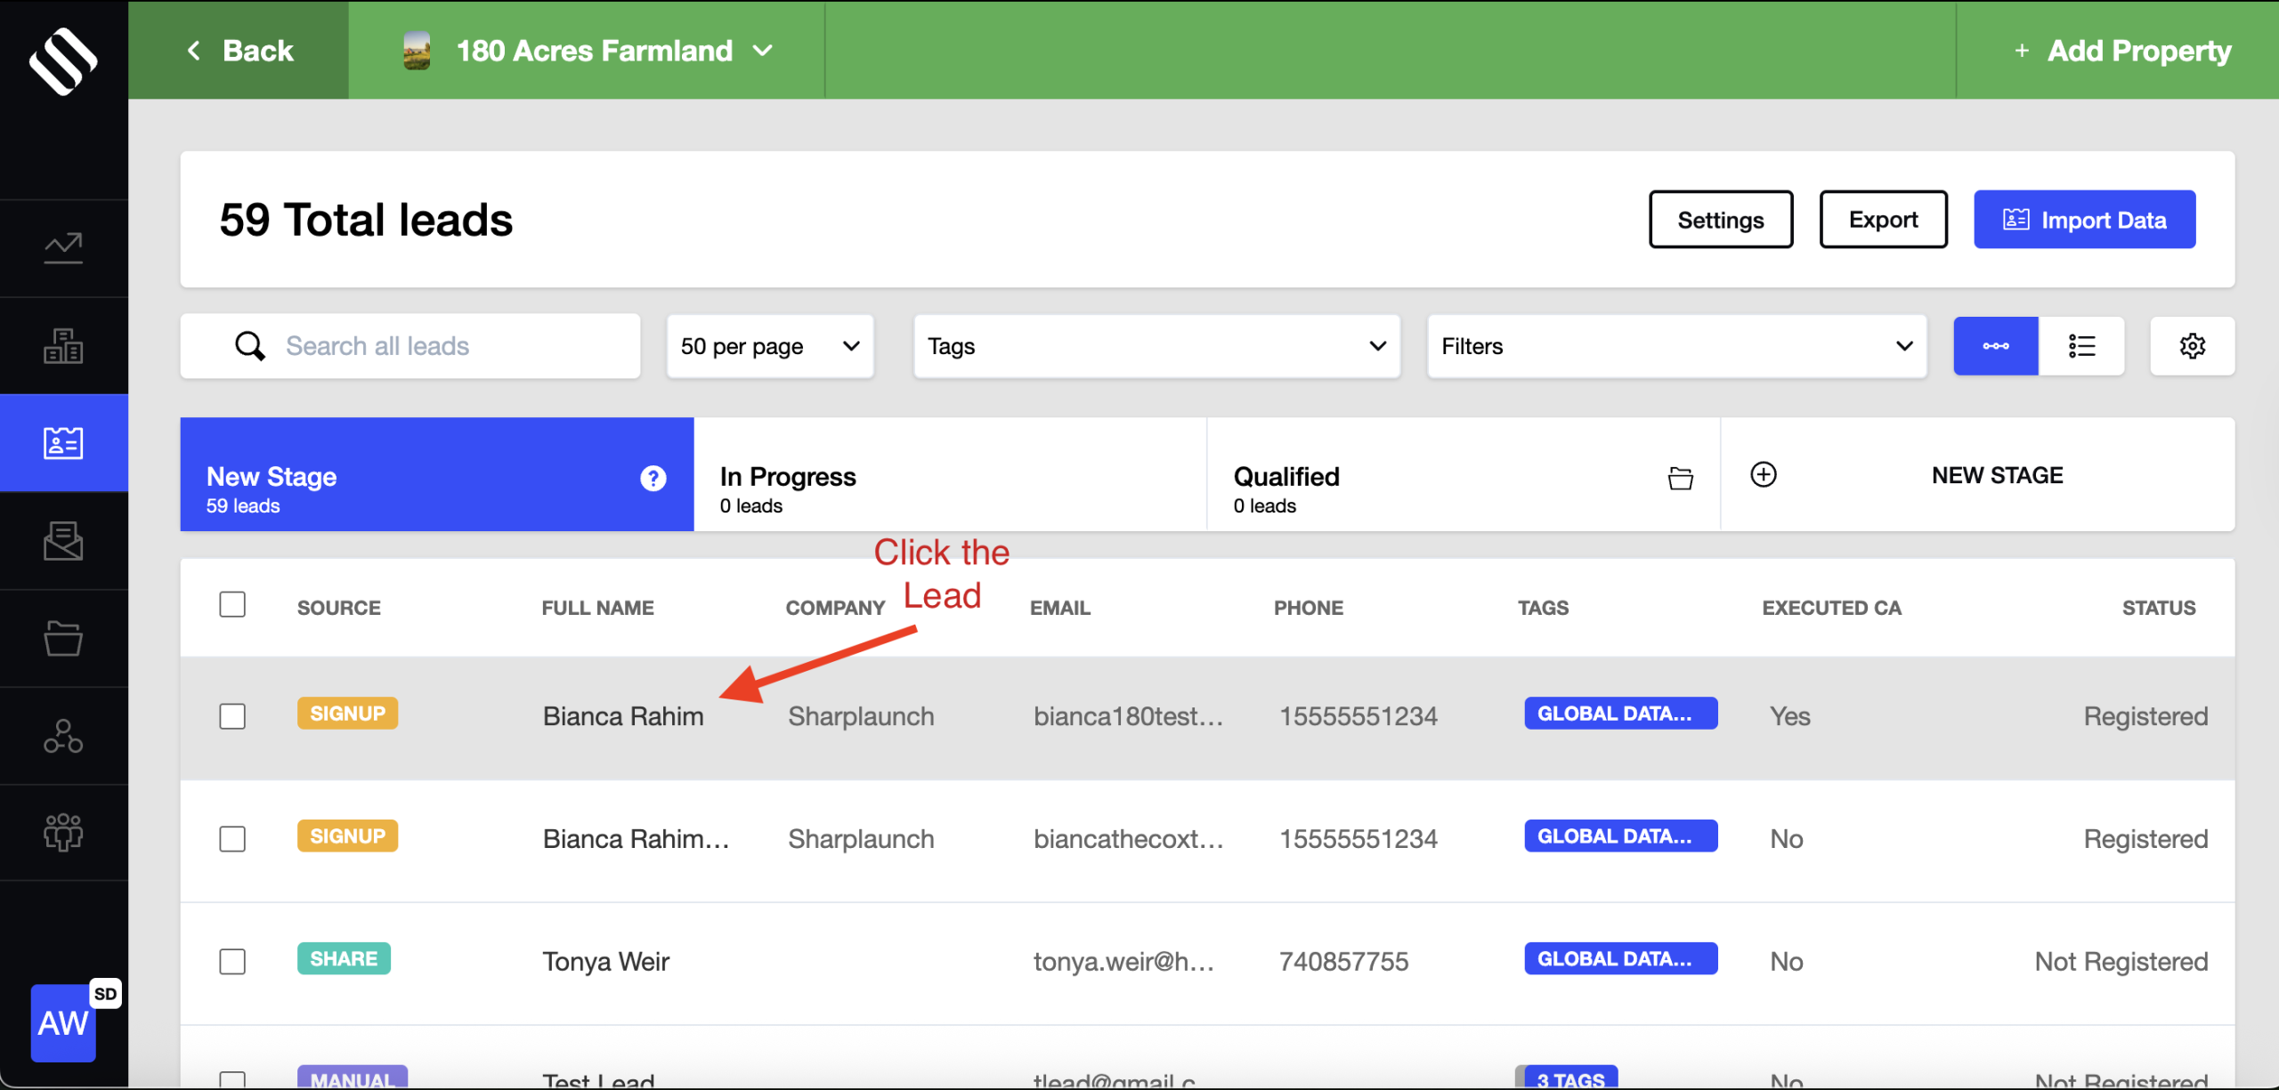Click the Qualified stage folder icon

(x=1680, y=478)
